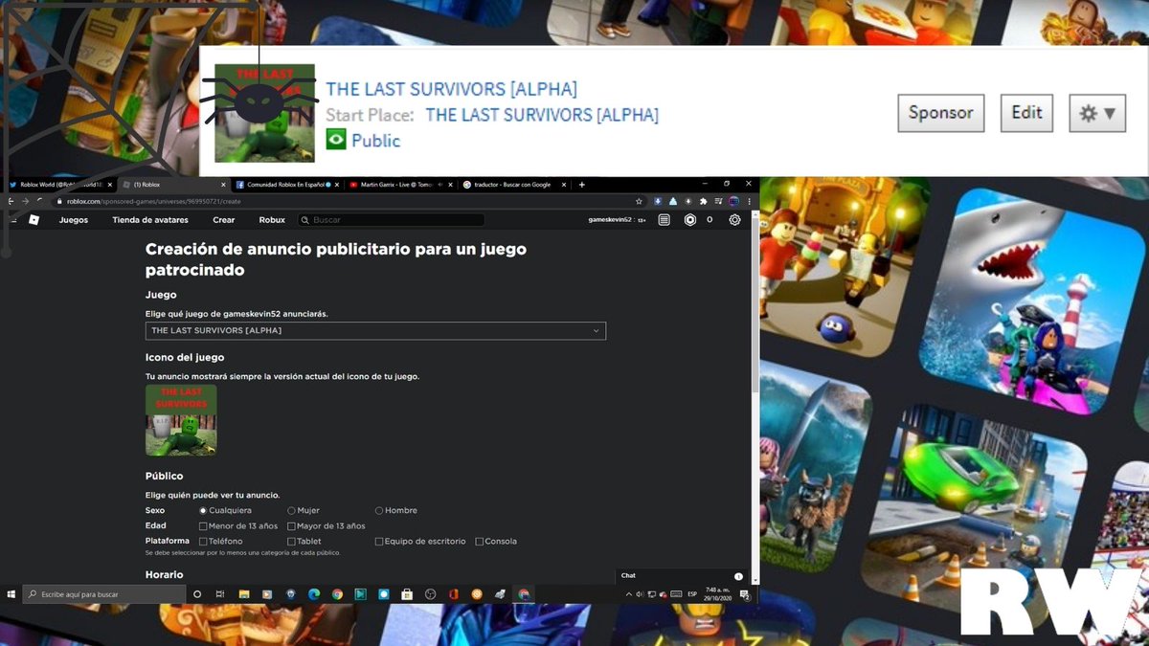Check the Menor de 13 años box
This screenshot has width=1149, height=646.
point(203,526)
